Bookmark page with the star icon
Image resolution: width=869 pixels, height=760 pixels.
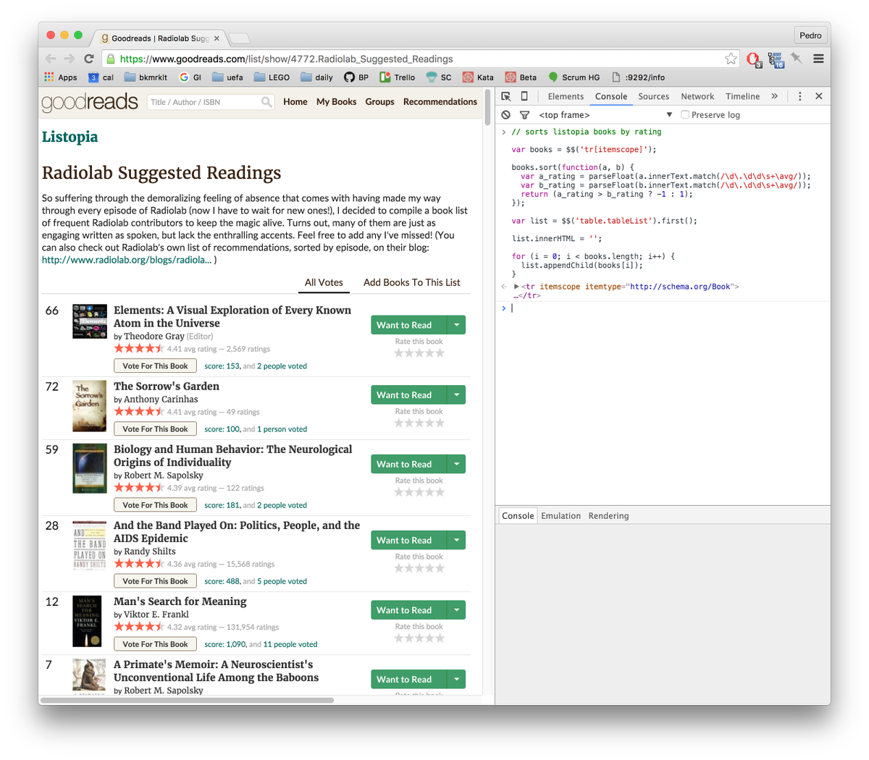click(731, 59)
